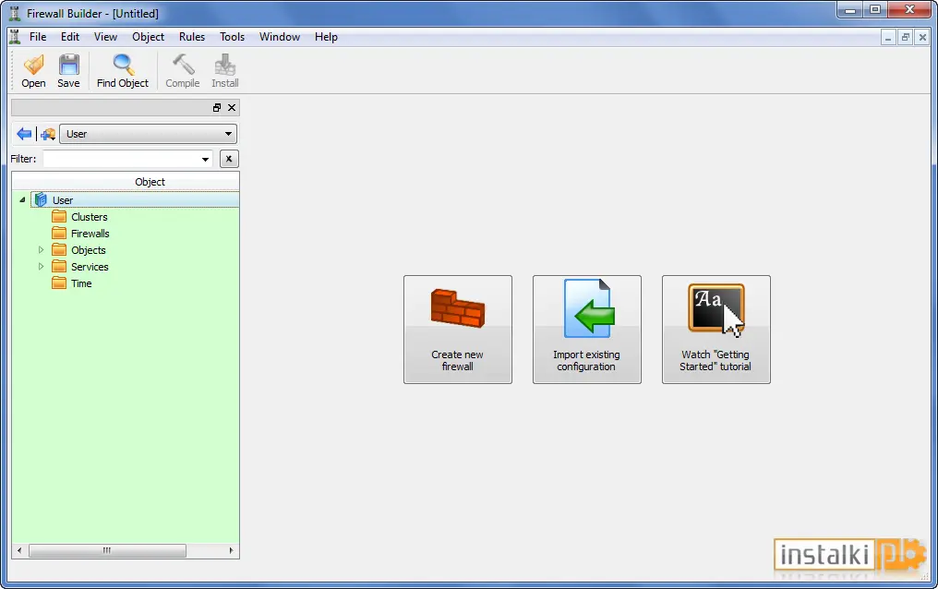Open the Object menu
This screenshot has width=938, height=589.
point(149,37)
